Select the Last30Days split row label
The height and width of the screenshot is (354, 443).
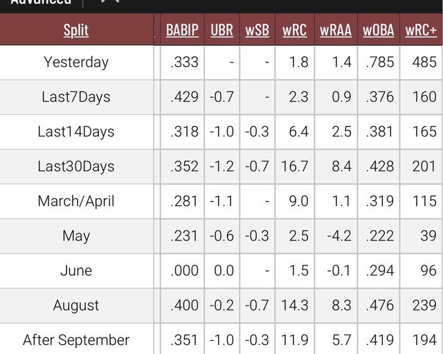point(76,166)
